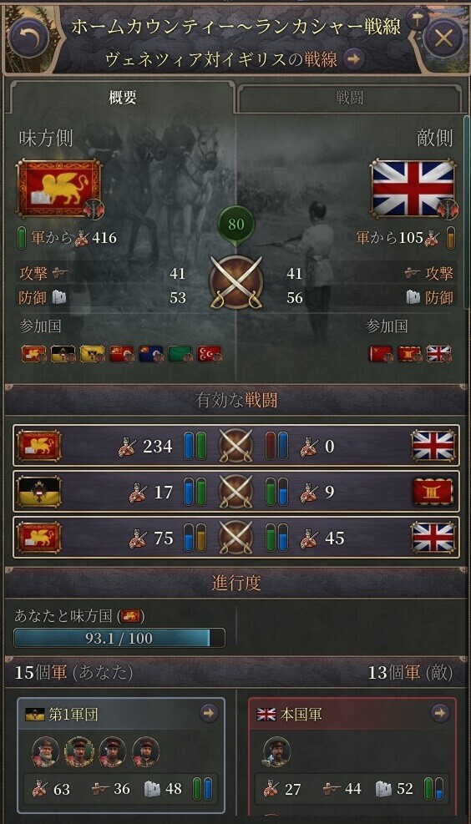This screenshot has width=471, height=824.
Task: Switch to the 概要 tab
Action: 123,98
